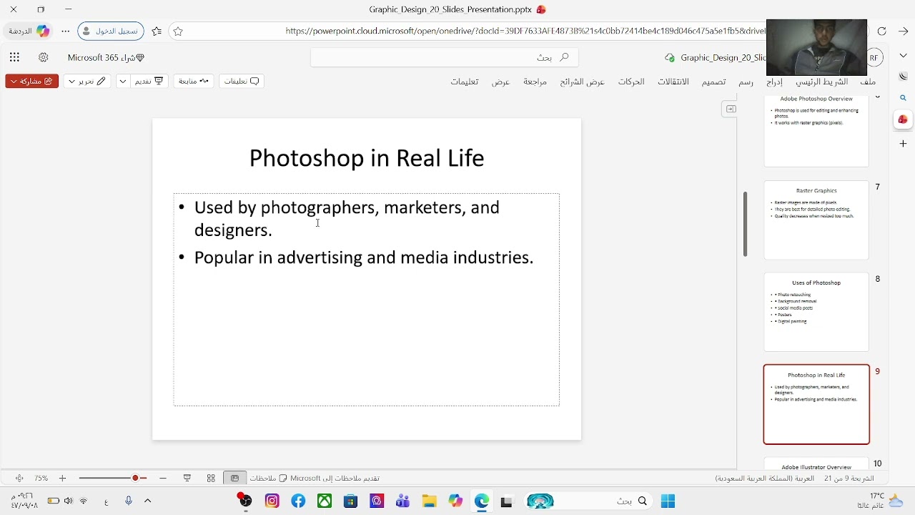Open the Xbox app from the taskbar

[x=325, y=501]
